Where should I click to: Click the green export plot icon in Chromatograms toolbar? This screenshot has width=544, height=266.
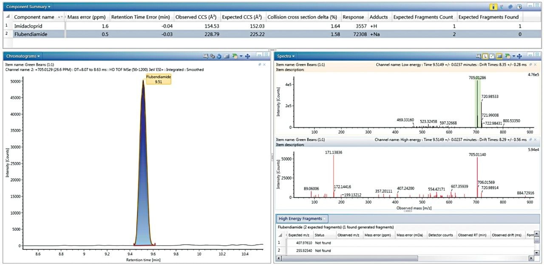[235, 56]
